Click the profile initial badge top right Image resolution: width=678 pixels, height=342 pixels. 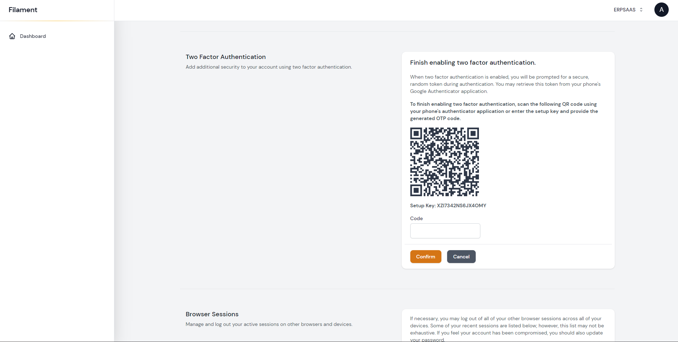click(661, 10)
